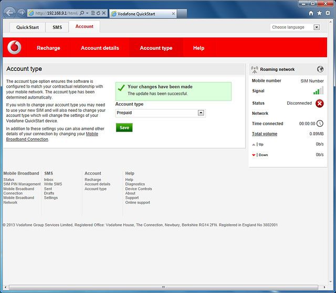Screen dimensions: 336x293
Task: Click the Vodafone logo icon
Action: [14, 48]
